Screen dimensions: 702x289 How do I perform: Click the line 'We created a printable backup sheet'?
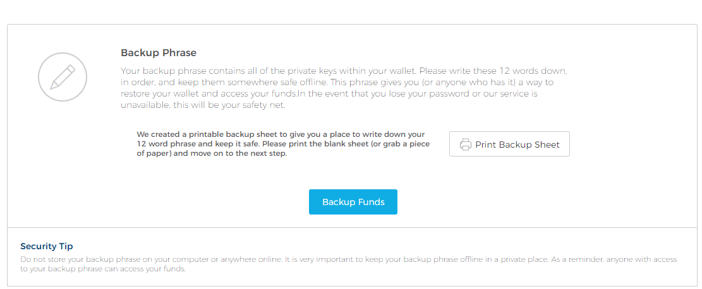pyautogui.click(x=281, y=134)
